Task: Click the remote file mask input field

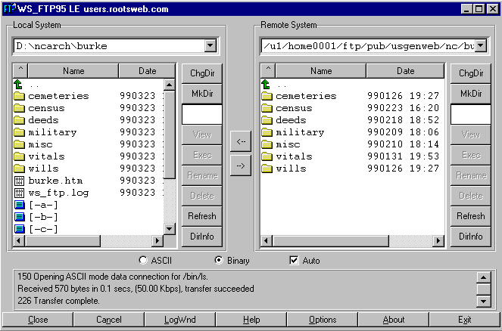Action: click(x=470, y=114)
